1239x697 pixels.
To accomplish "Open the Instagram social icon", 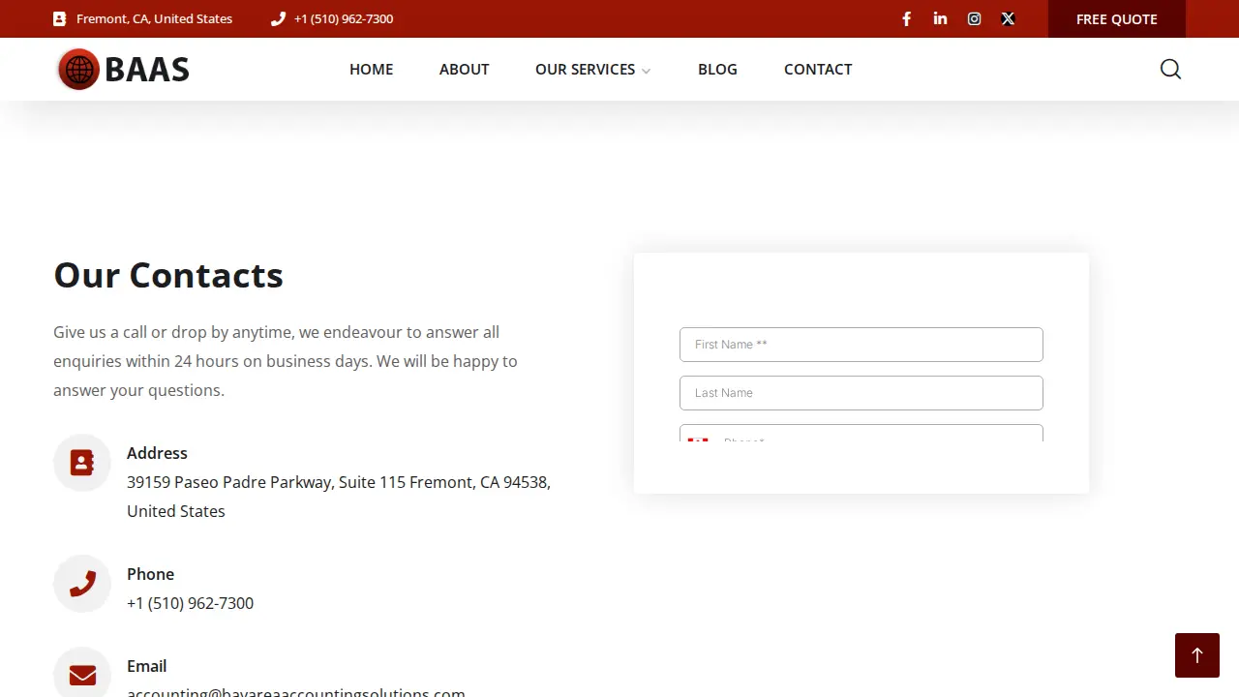I will 975,18.
